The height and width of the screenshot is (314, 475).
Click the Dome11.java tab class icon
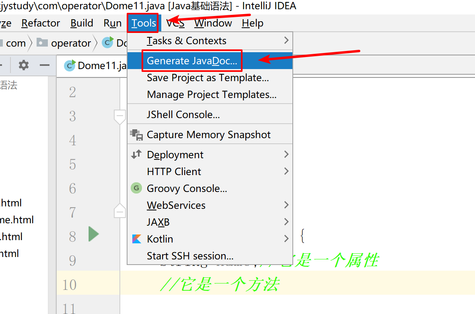[x=70, y=65]
